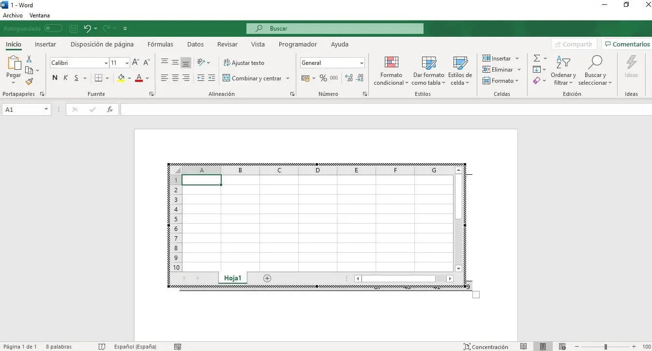Click the web layout view icon in status bar

pos(562,347)
